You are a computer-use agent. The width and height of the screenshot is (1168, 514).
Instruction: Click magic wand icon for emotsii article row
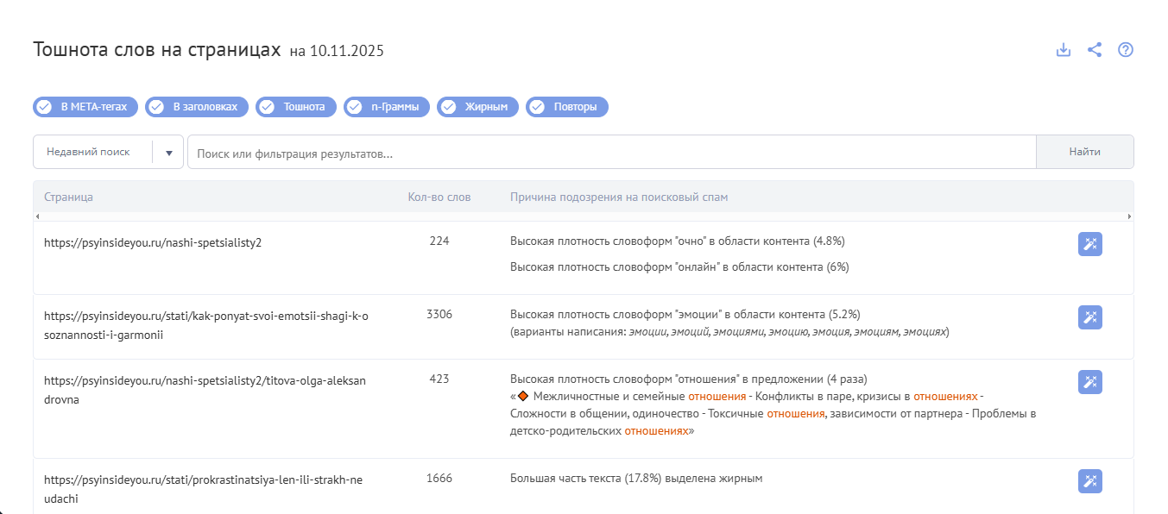pos(1090,317)
